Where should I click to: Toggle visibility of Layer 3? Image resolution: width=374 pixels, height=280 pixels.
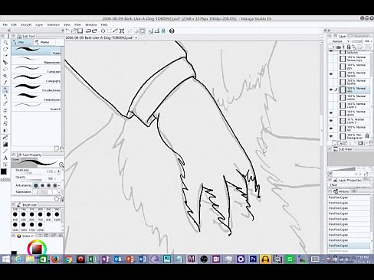click(x=331, y=121)
